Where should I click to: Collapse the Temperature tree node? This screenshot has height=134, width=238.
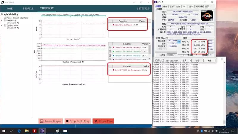pos(2,25)
